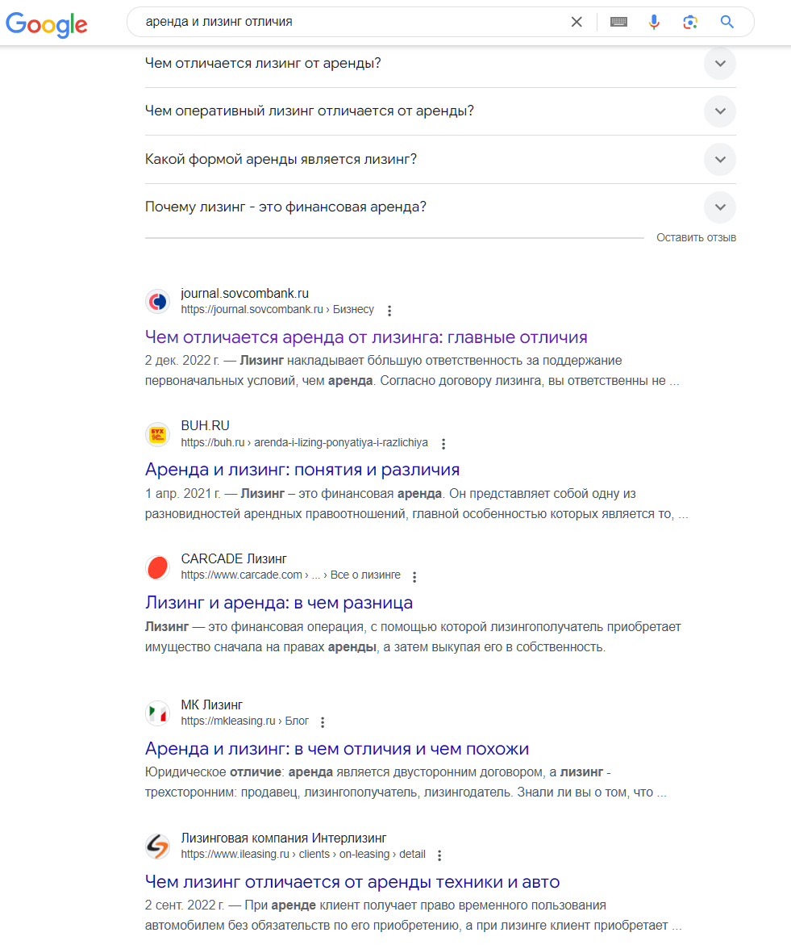
Task: Expand "Какой формой аренды является лизинг?"
Action: click(x=719, y=159)
